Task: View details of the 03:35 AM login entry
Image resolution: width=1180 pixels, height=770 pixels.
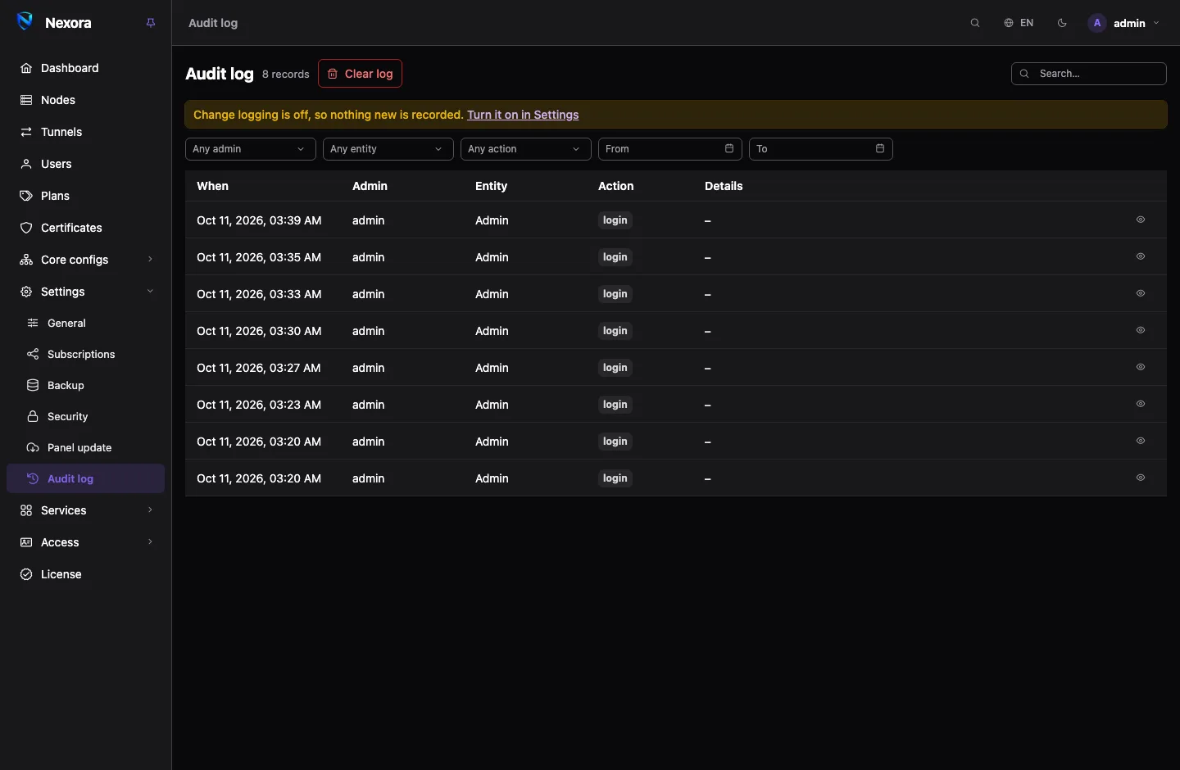Action: tap(1141, 256)
